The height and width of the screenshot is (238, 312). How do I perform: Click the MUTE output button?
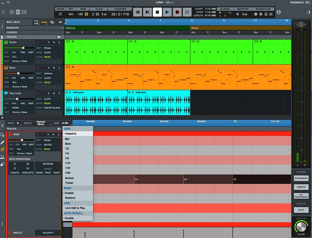[301, 210]
